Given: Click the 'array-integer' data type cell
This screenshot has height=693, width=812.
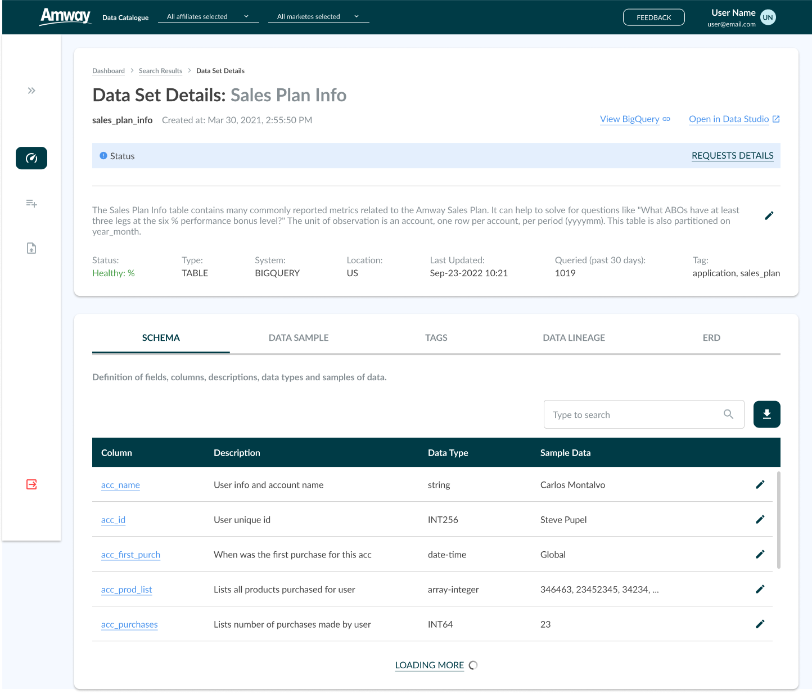Looking at the screenshot, I should [453, 589].
